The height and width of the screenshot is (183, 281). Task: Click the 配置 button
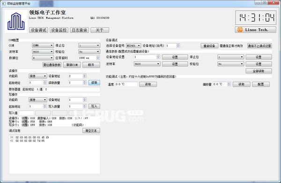(261, 84)
